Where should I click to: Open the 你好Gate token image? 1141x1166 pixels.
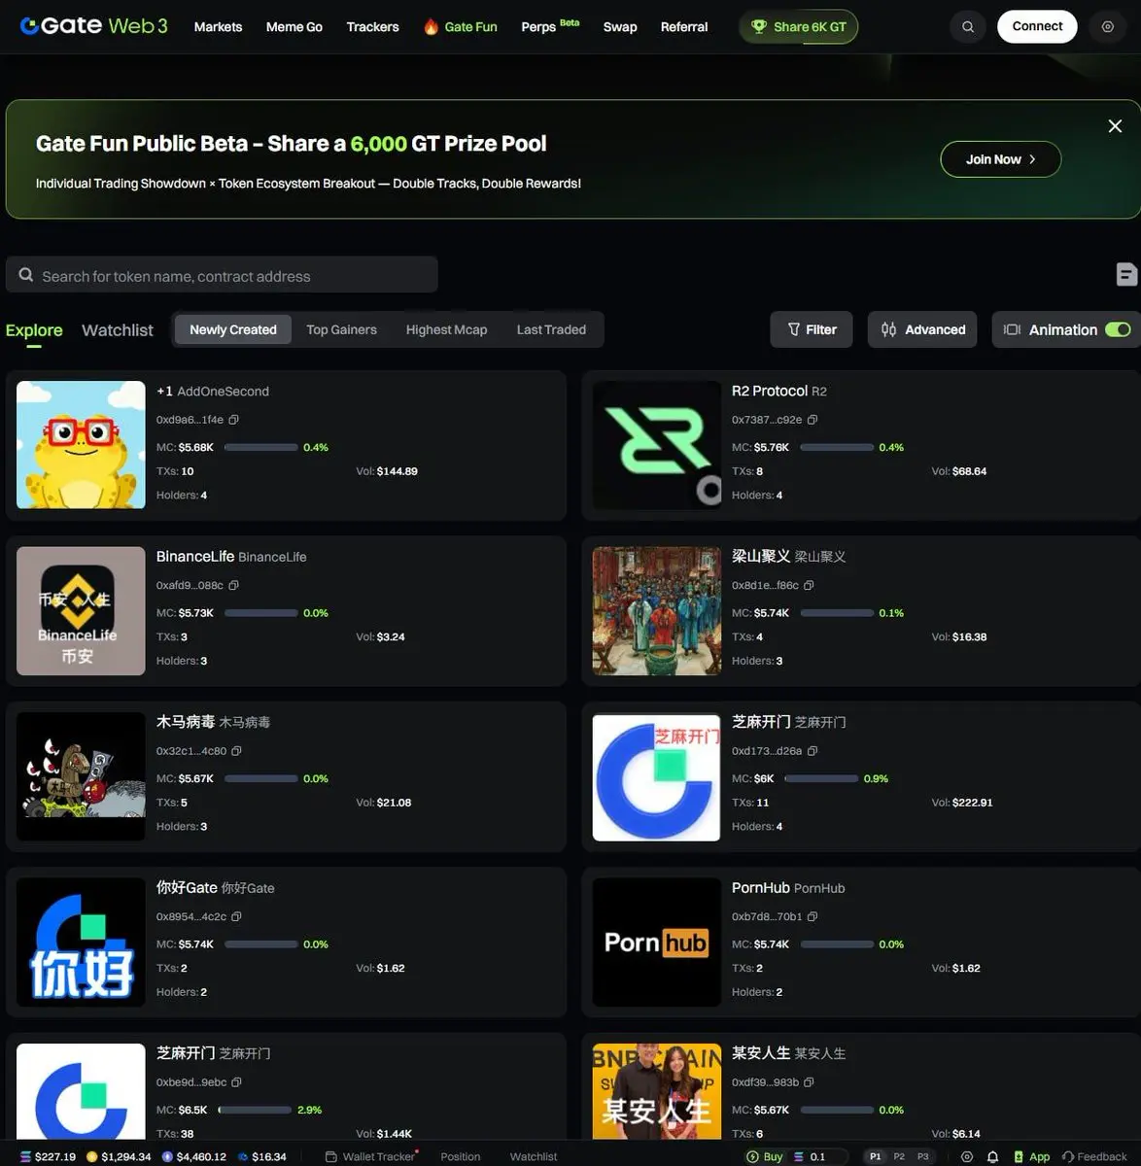[81, 943]
